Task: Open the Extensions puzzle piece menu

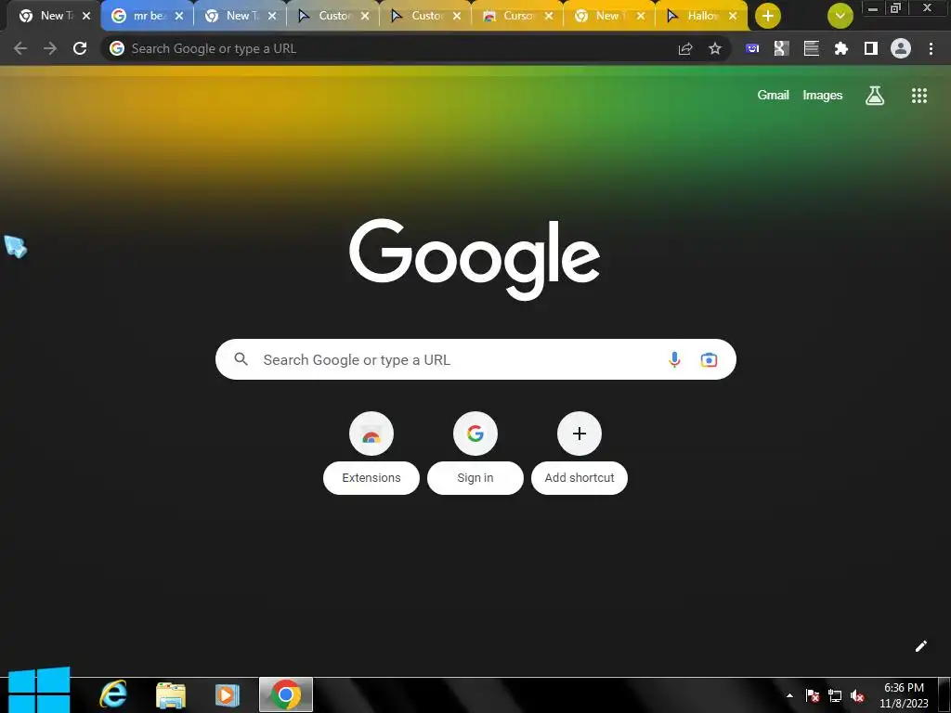Action: (841, 48)
